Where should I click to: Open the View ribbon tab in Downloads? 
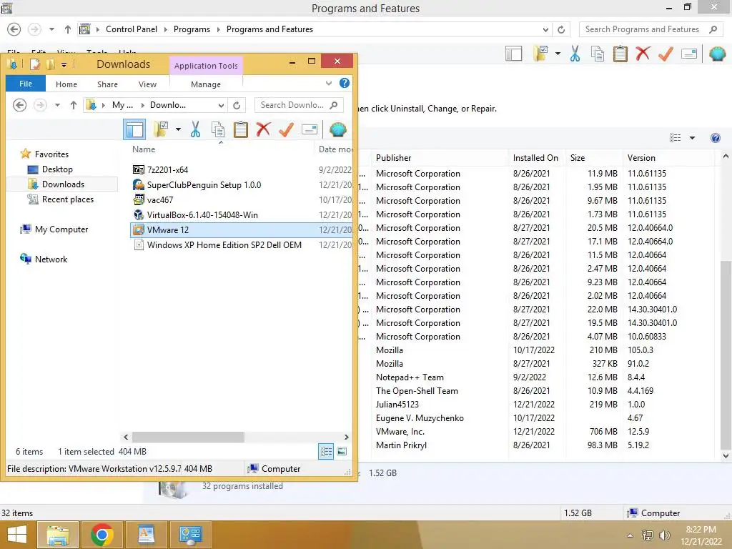click(x=147, y=84)
